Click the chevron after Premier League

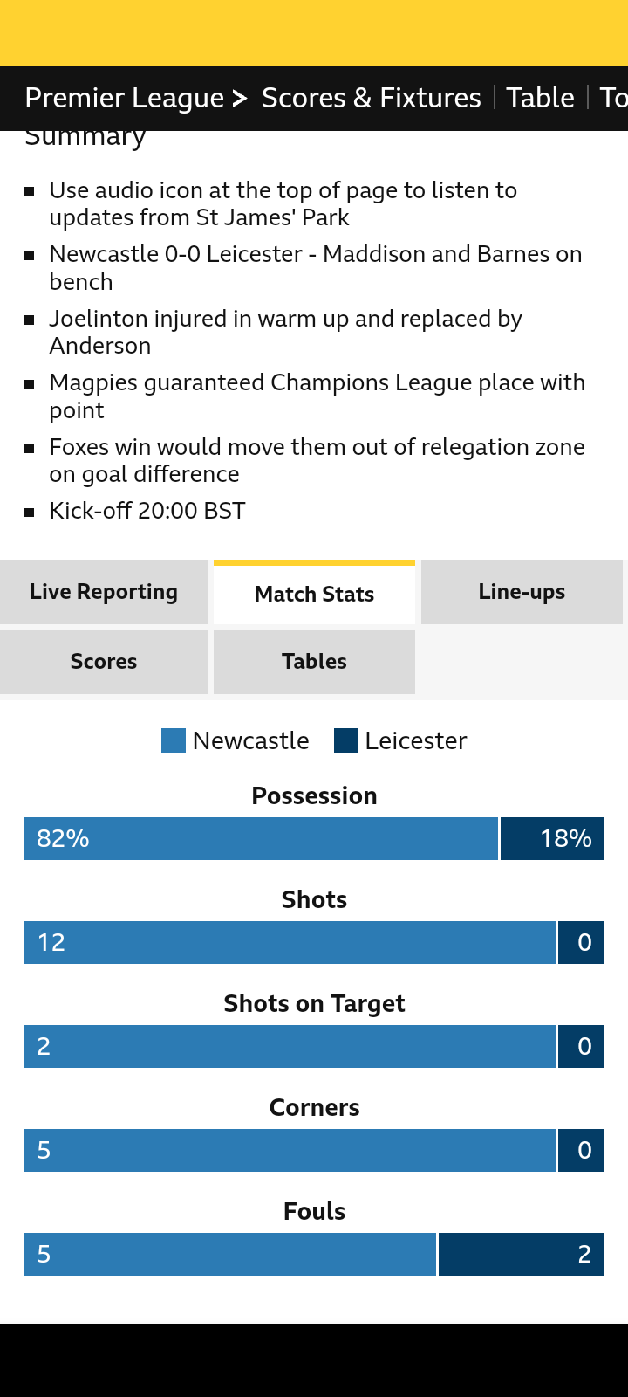pyautogui.click(x=240, y=99)
